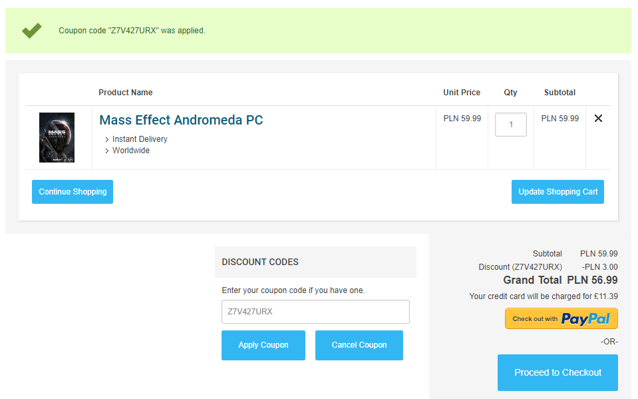This screenshot has height=399, width=638.
Task: Click Update Shopping Cart button
Action: coord(558,192)
